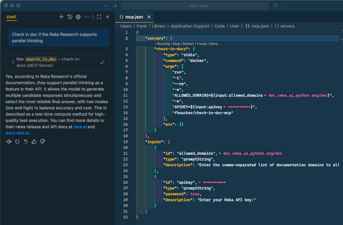Expand the search_in_doc tool run details

[x=13, y=62]
